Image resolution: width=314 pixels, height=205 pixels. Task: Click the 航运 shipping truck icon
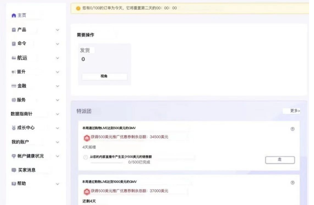pyautogui.click(x=14, y=58)
